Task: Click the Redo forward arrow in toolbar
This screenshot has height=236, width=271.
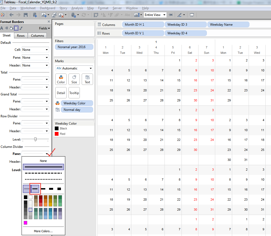Action: point(18,15)
